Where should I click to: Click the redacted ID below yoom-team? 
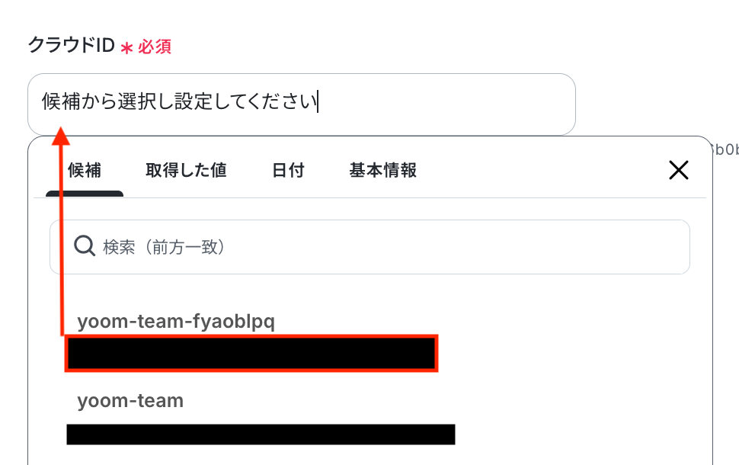[261, 434]
